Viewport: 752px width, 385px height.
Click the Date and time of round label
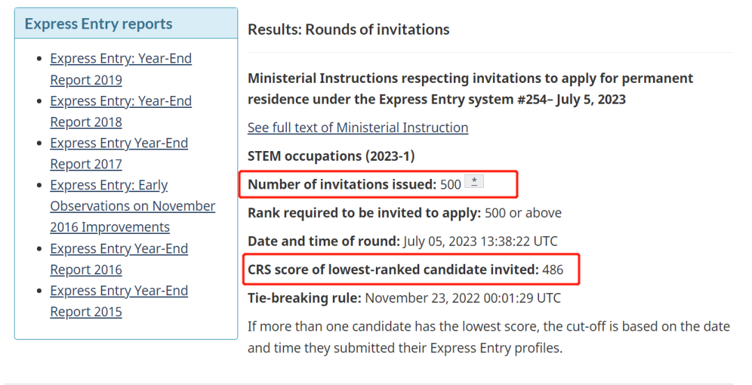[x=324, y=242]
